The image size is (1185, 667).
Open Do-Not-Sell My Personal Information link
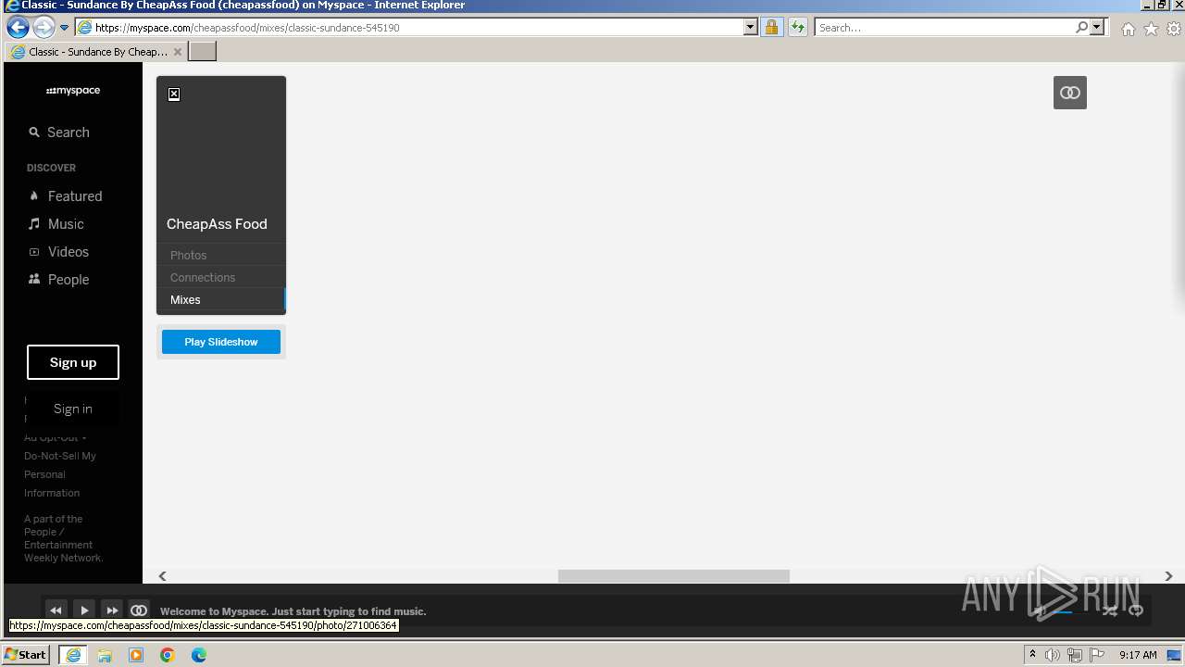click(x=60, y=474)
